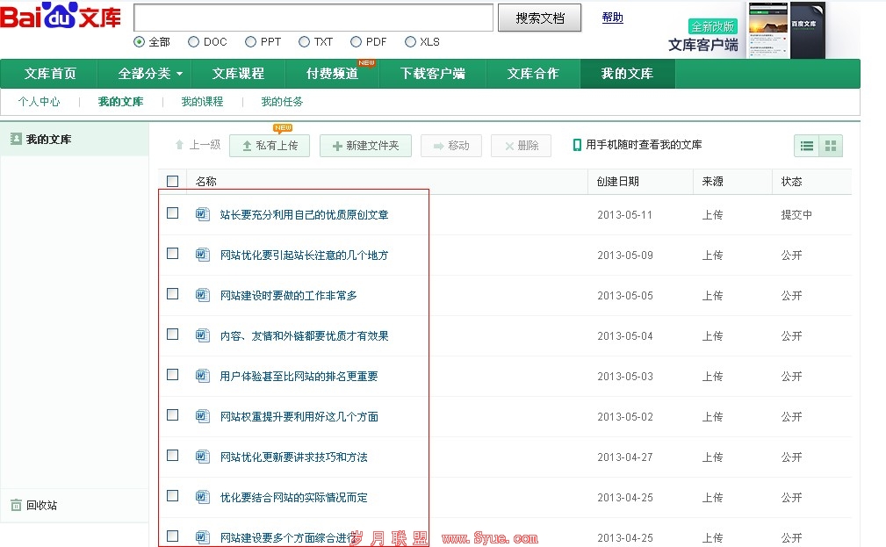Select the PPT filter radio button
The image size is (886, 547).
250,42
